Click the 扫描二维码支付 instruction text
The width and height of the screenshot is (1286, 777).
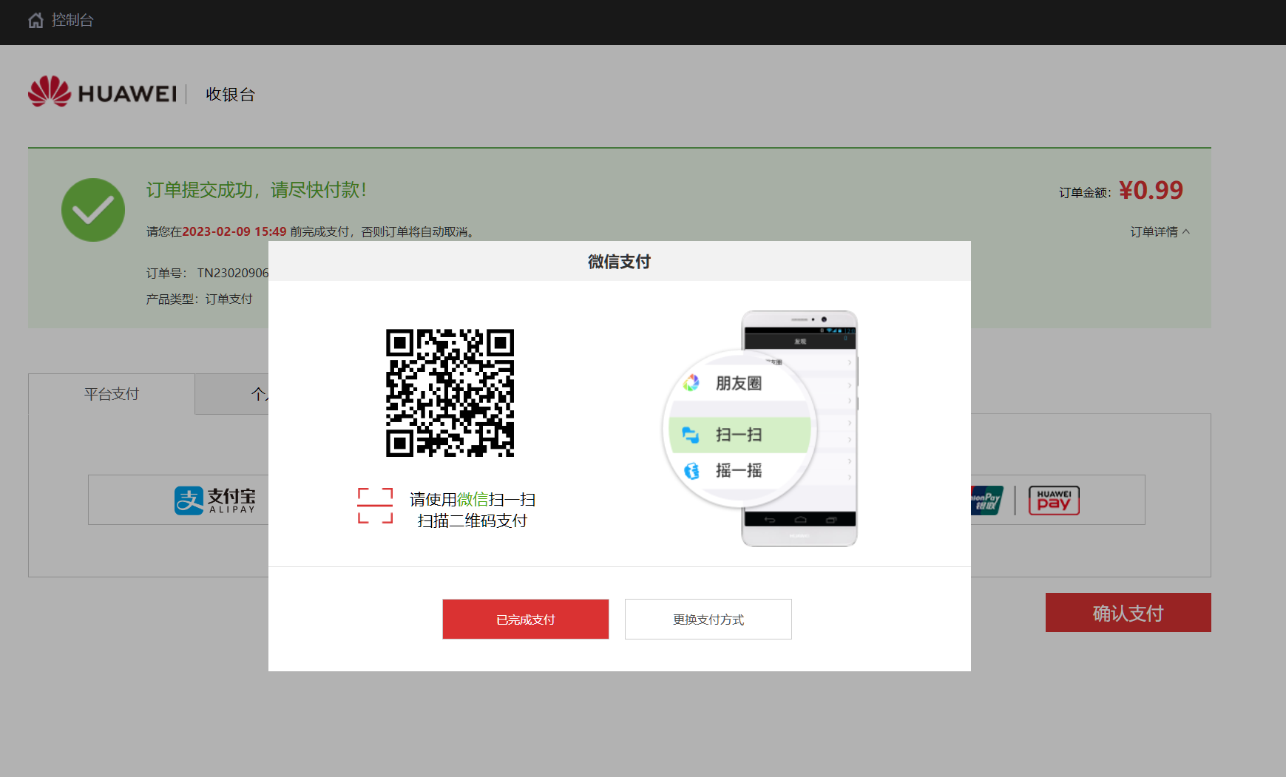click(x=473, y=521)
